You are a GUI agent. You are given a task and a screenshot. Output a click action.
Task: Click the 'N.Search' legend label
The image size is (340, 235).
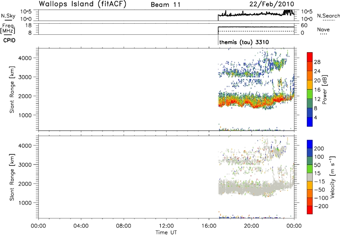pos(328,16)
